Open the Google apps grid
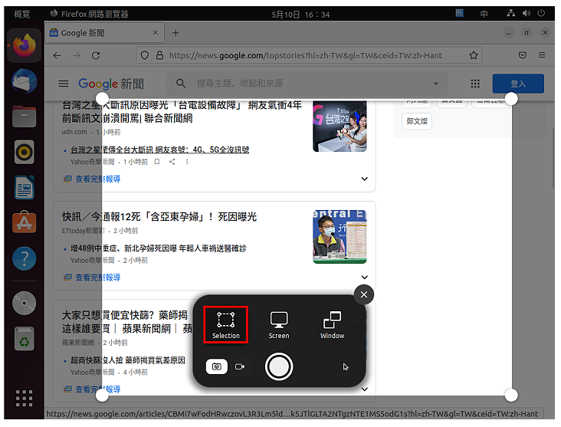The image size is (561, 427). (x=474, y=84)
